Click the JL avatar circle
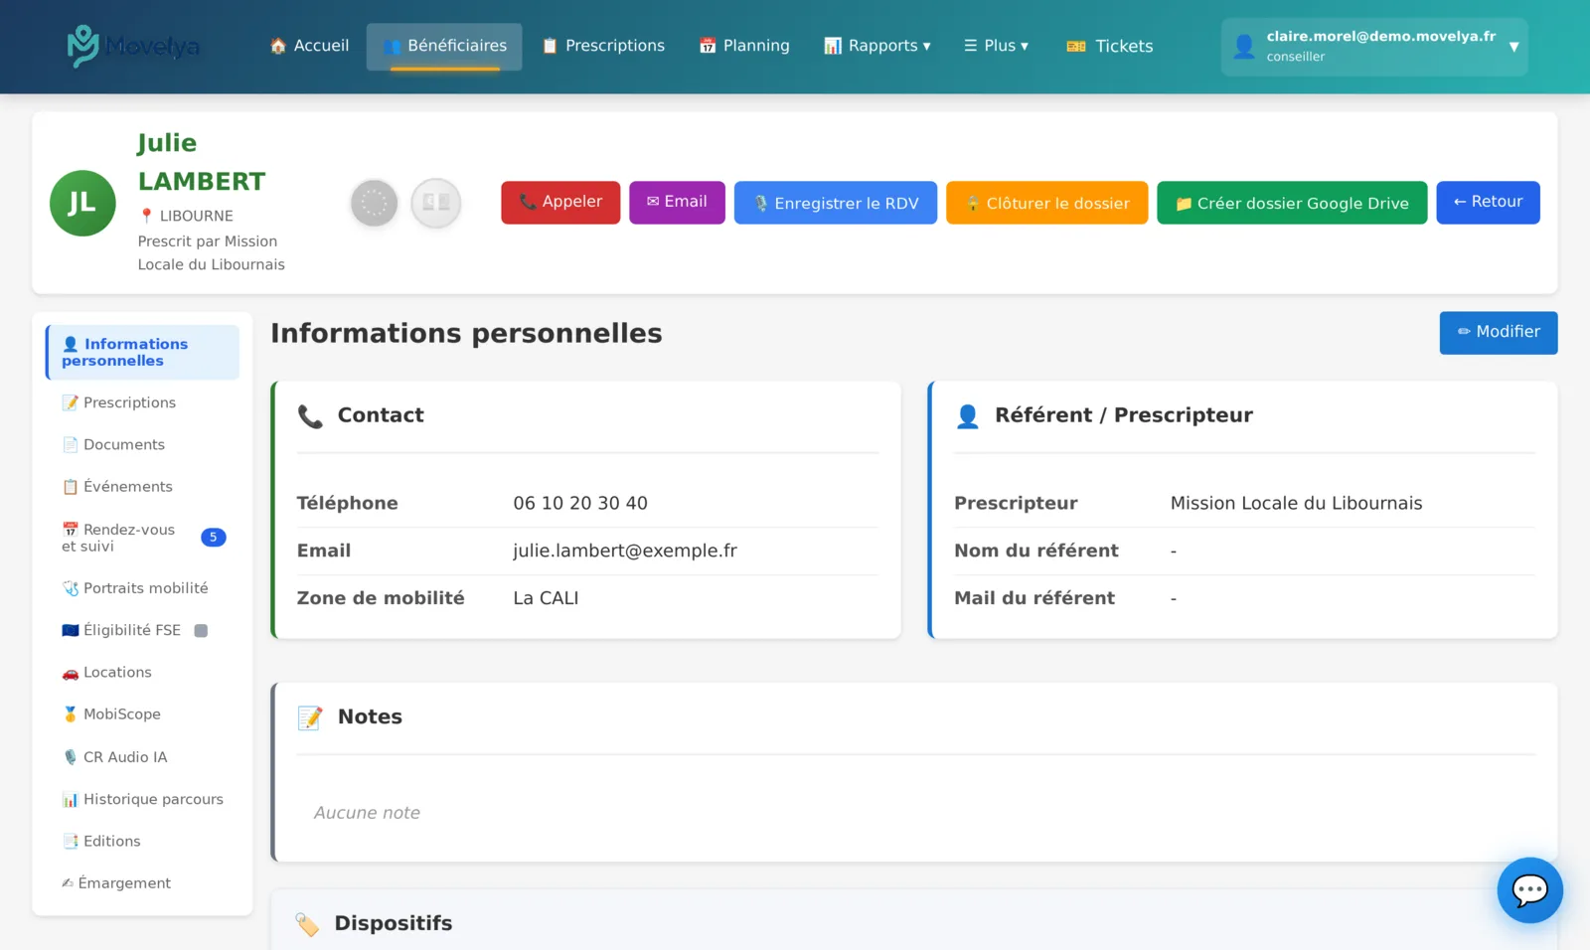Viewport: 1590px width, 950px height. (82, 203)
